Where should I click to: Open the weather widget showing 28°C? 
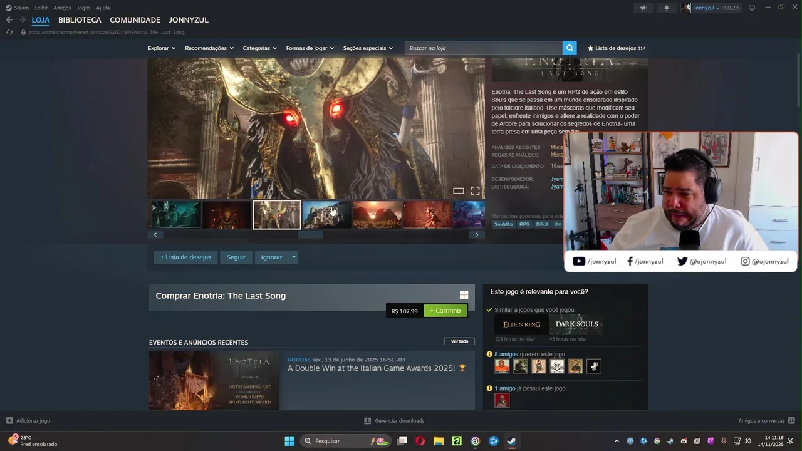click(33, 441)
